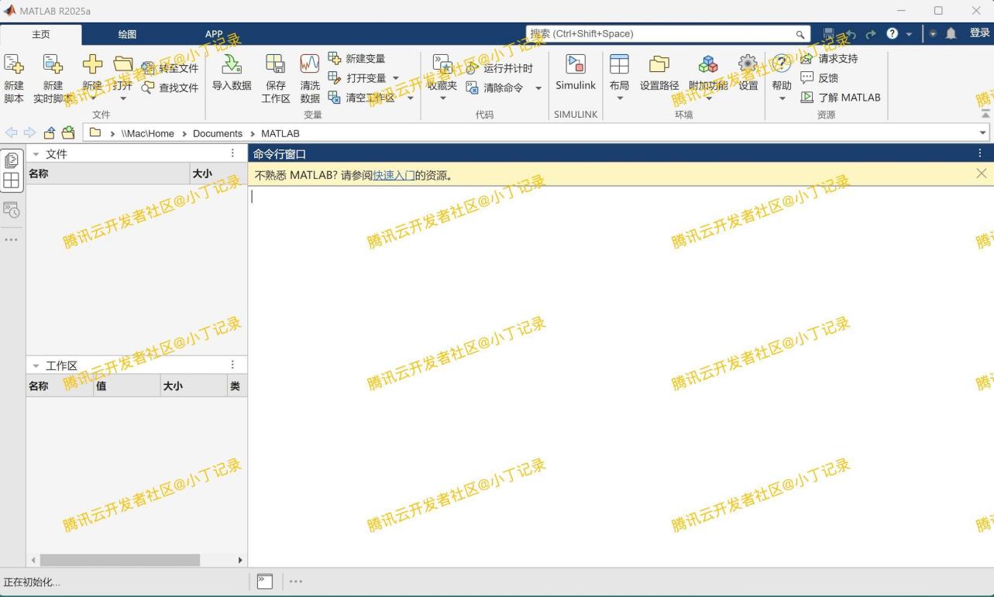Open the 清空工作区 dropdown arrow

[x=411, y=98]
